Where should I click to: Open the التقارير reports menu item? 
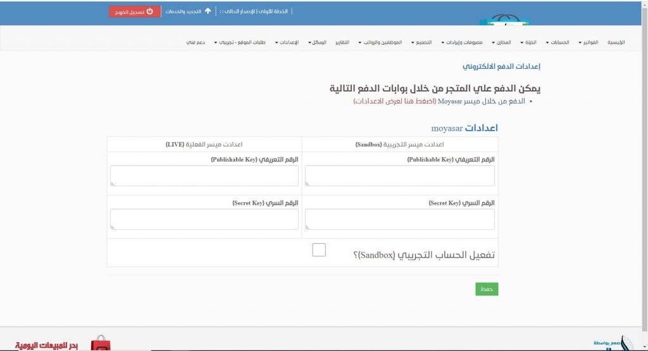tap(342, 42)
